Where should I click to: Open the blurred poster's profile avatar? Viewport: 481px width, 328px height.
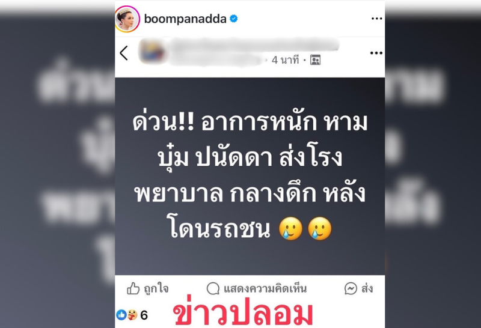[x=152, y=51]
